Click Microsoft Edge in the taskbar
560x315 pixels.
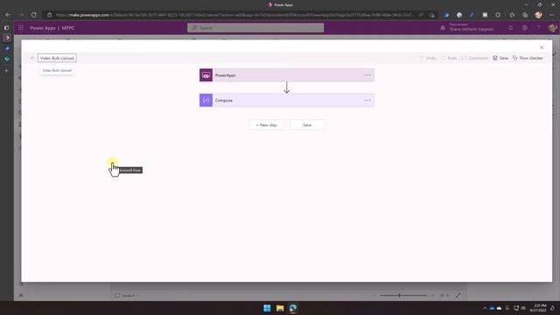pyautogui.click(x=293, y=308)
